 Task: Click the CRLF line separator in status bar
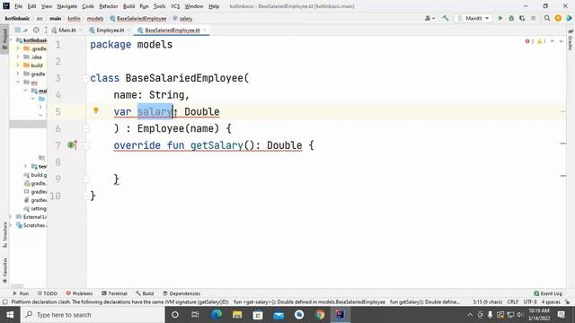pos(513,301)
